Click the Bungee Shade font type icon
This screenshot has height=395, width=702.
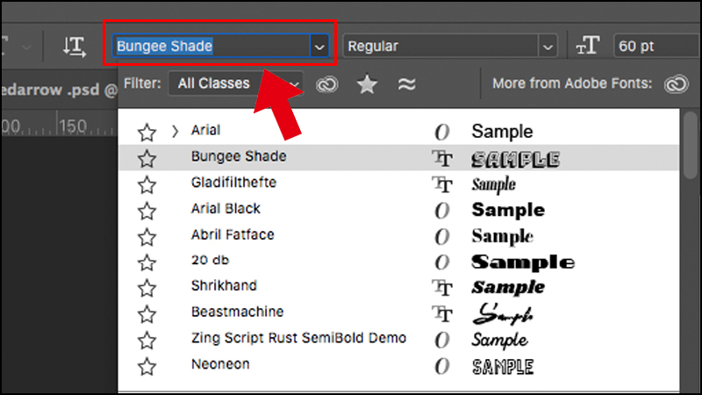(443, 158)
